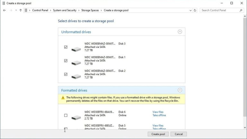This screenshot has height=139, width=247.
Task: Uncheck the Disk 3 drive checkbox
Action: pos(66,47)
